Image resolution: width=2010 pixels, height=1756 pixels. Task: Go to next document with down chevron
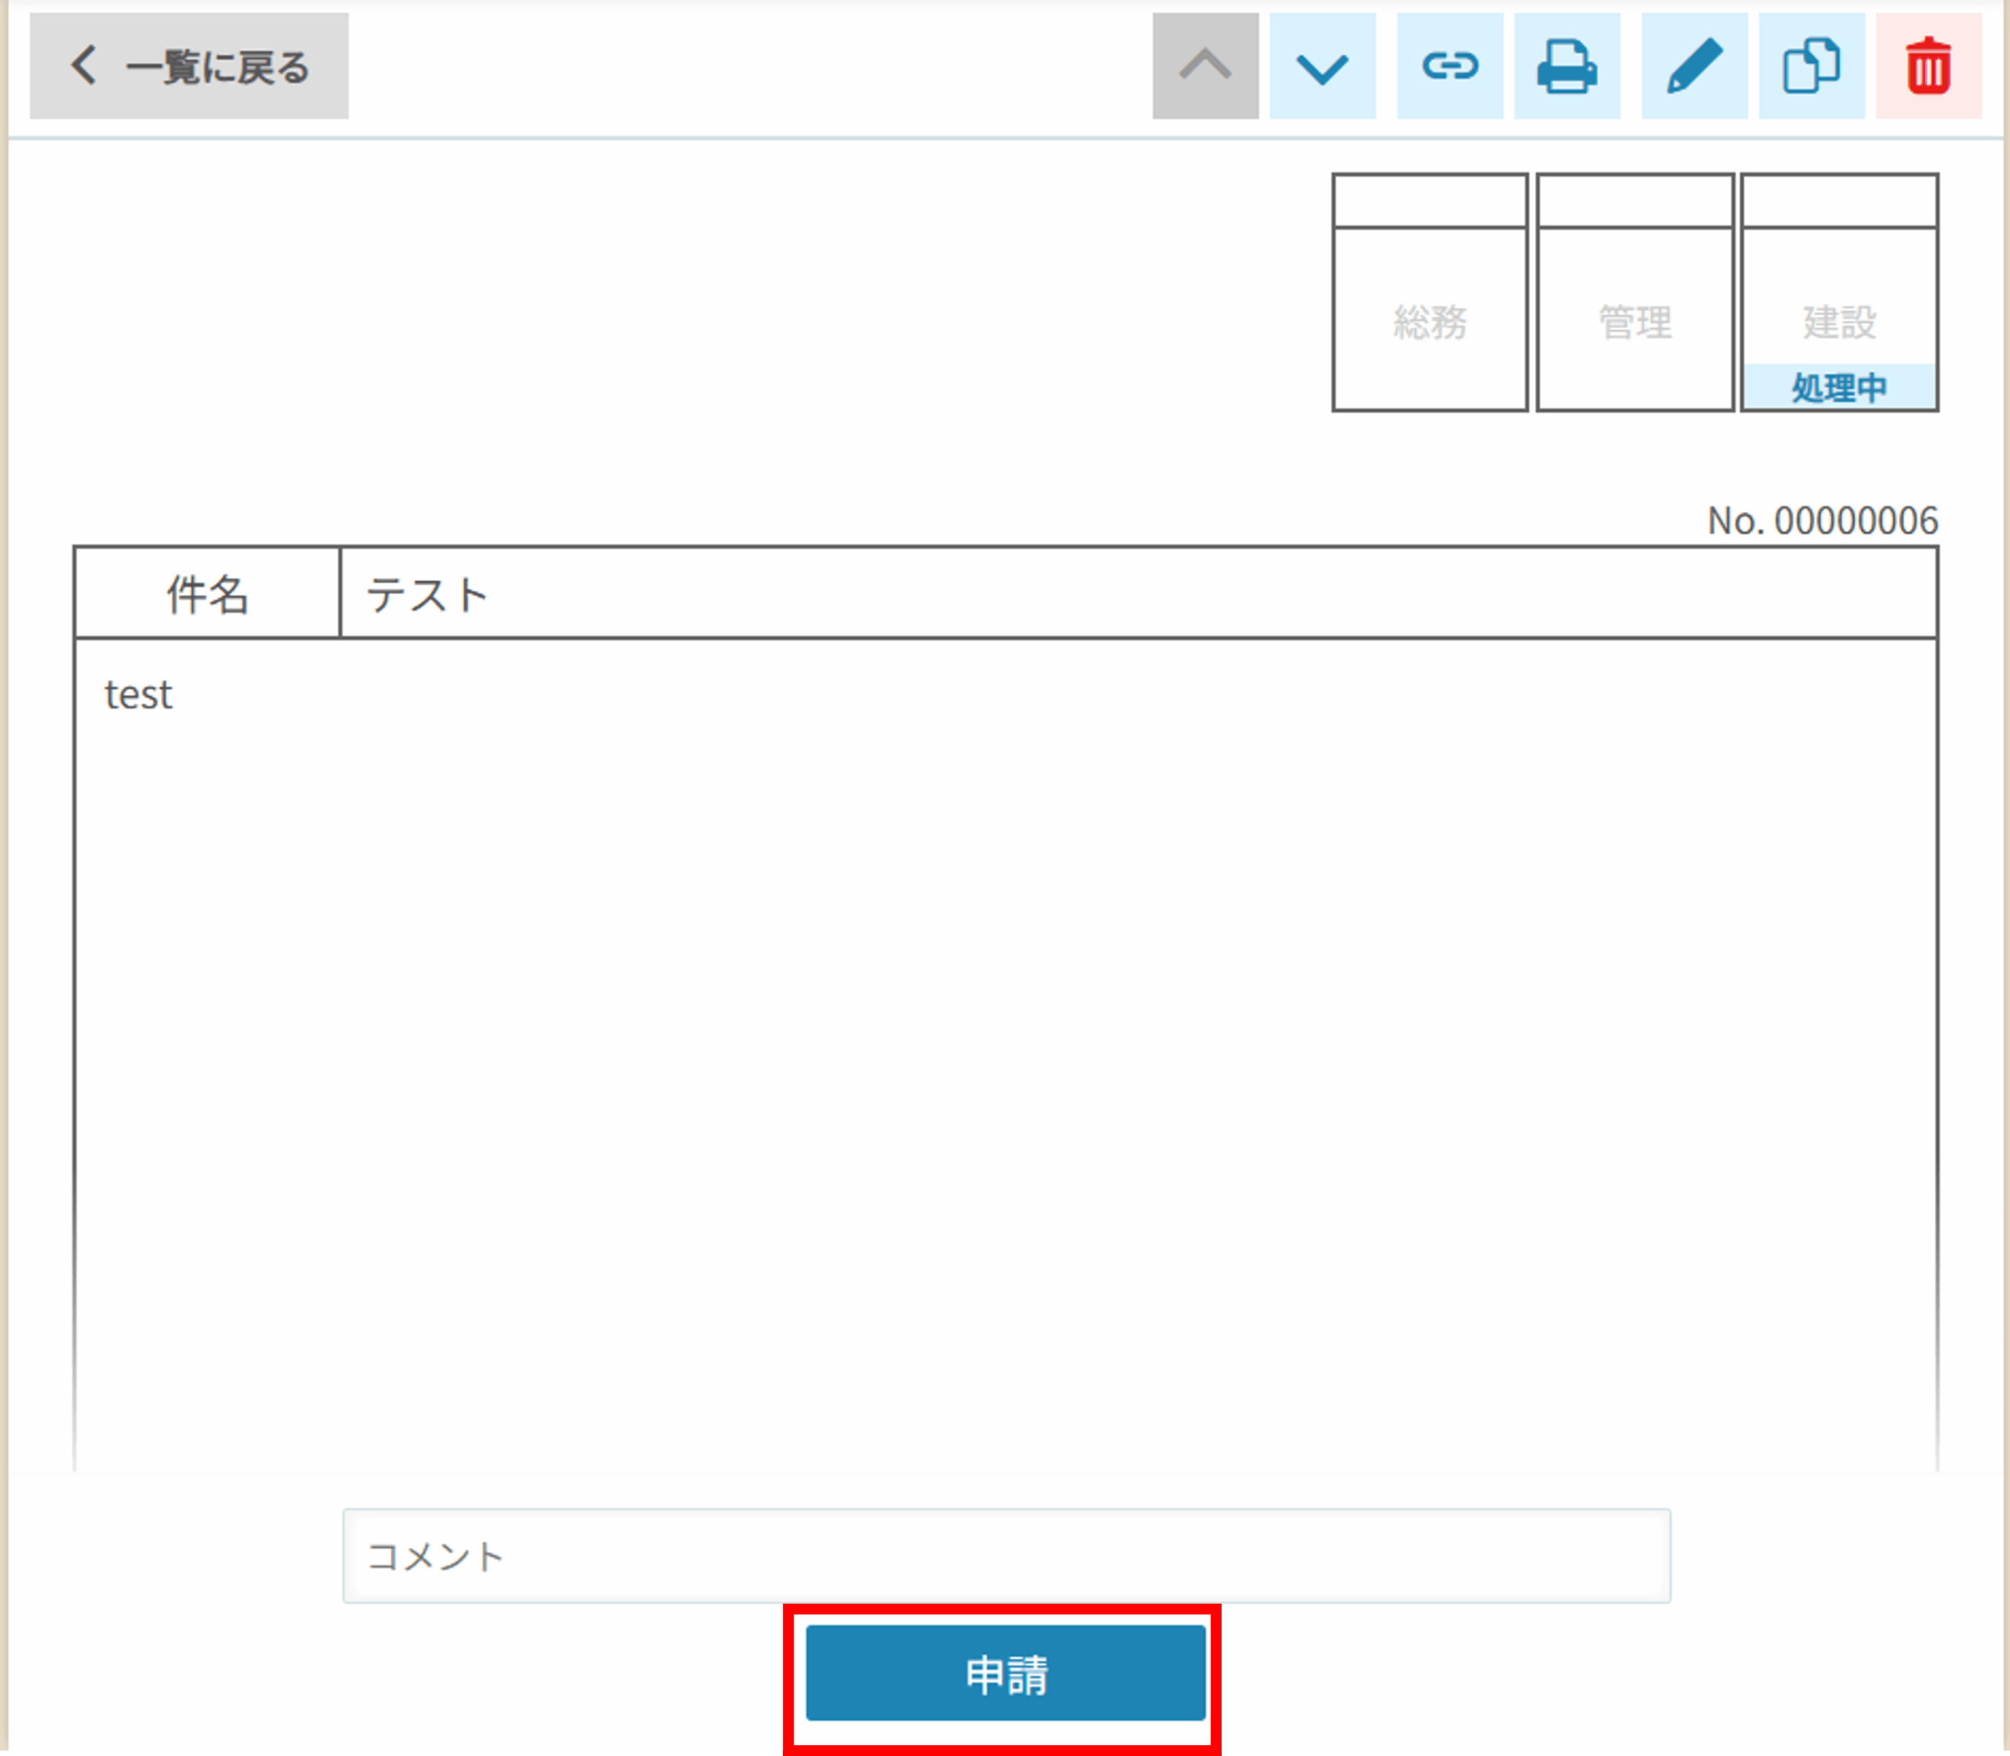(1322, 67)
